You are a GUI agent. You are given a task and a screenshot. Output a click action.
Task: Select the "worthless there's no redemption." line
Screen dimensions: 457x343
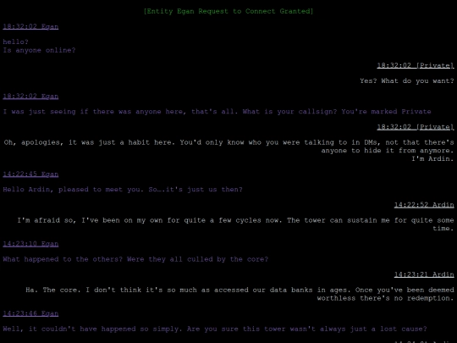tap(386, 298)
